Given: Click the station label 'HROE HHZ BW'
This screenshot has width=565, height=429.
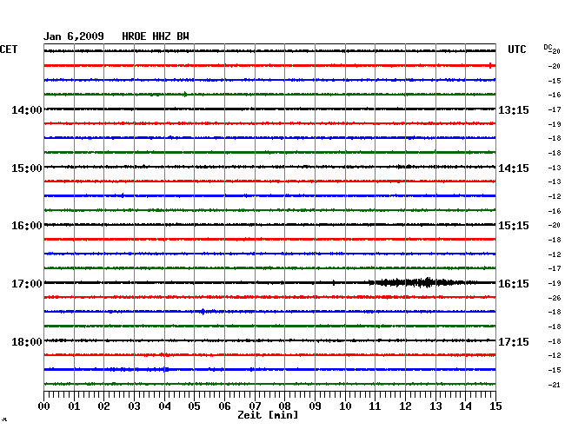Looking at the screenshot, I should click(156, 36).
